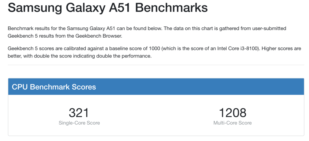This screenshot has width=309, height=141.
Task: Click the data on this chart phrase
Action: pyautogui.click(x=191, y=29)
